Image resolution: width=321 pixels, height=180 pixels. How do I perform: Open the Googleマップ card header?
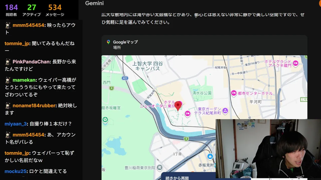click(x=204, y=45)
